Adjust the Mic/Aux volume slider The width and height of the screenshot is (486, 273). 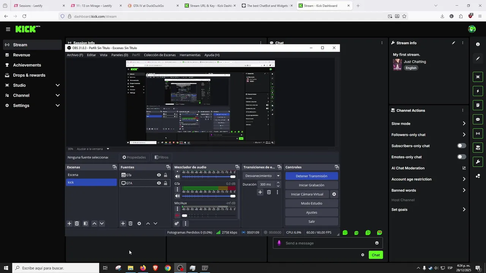point(208,215)
